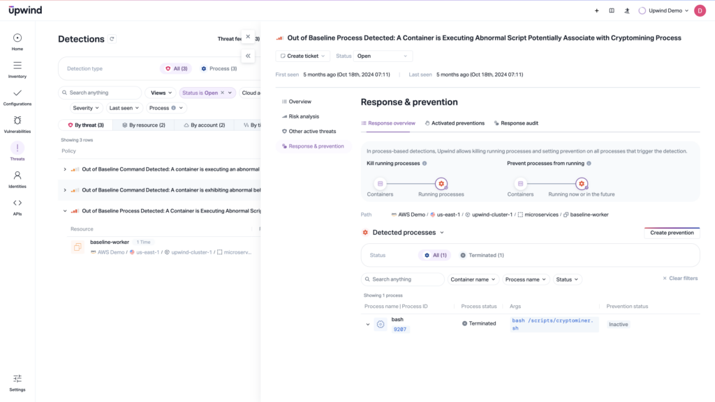Open the Status dropdown showing Open
715x402 pixels.
coord(383,56)
